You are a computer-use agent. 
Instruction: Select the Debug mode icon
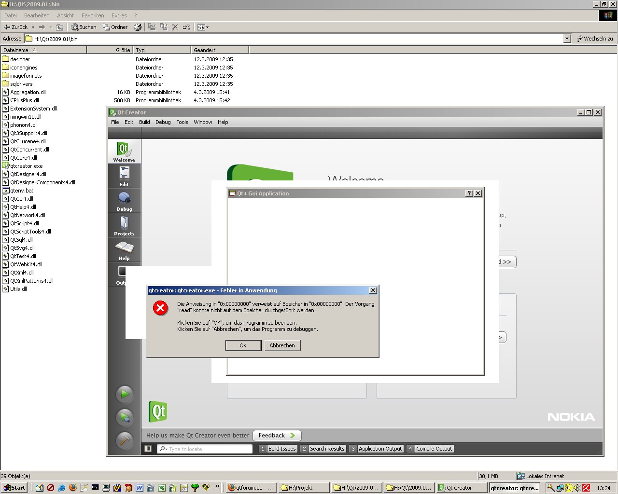coord(124,201)
